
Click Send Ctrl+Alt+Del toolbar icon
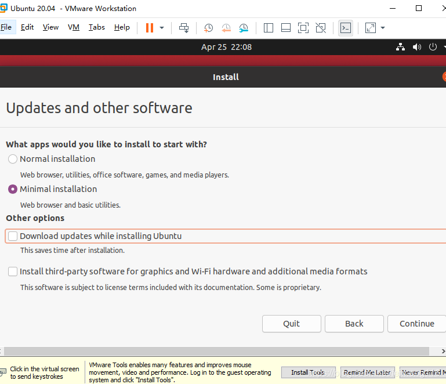184,28
